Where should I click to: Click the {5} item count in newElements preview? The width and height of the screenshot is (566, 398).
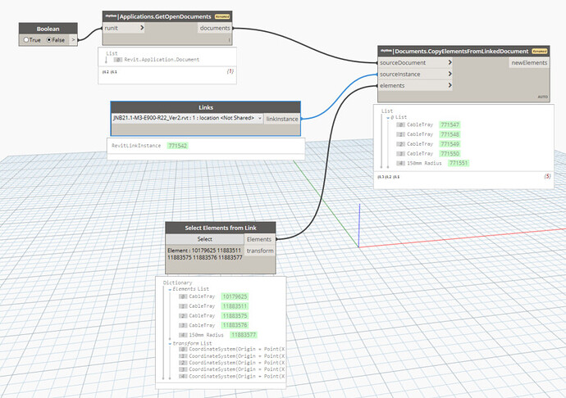pos(548,176)
